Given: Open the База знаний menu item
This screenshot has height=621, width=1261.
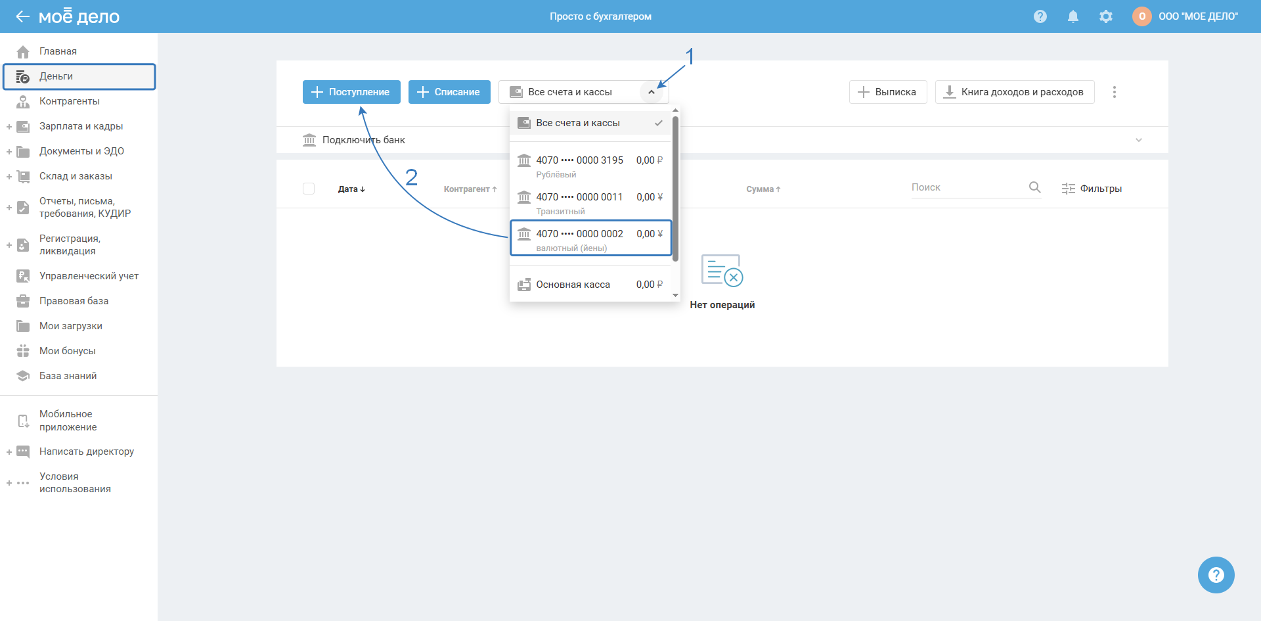Looking at the screenshot, I should click(x=68, y=376).
